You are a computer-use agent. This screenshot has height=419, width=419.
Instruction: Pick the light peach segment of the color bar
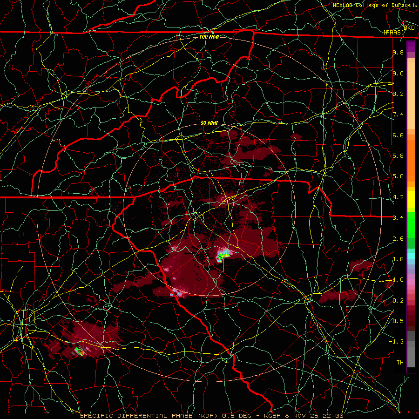[411, 96]
